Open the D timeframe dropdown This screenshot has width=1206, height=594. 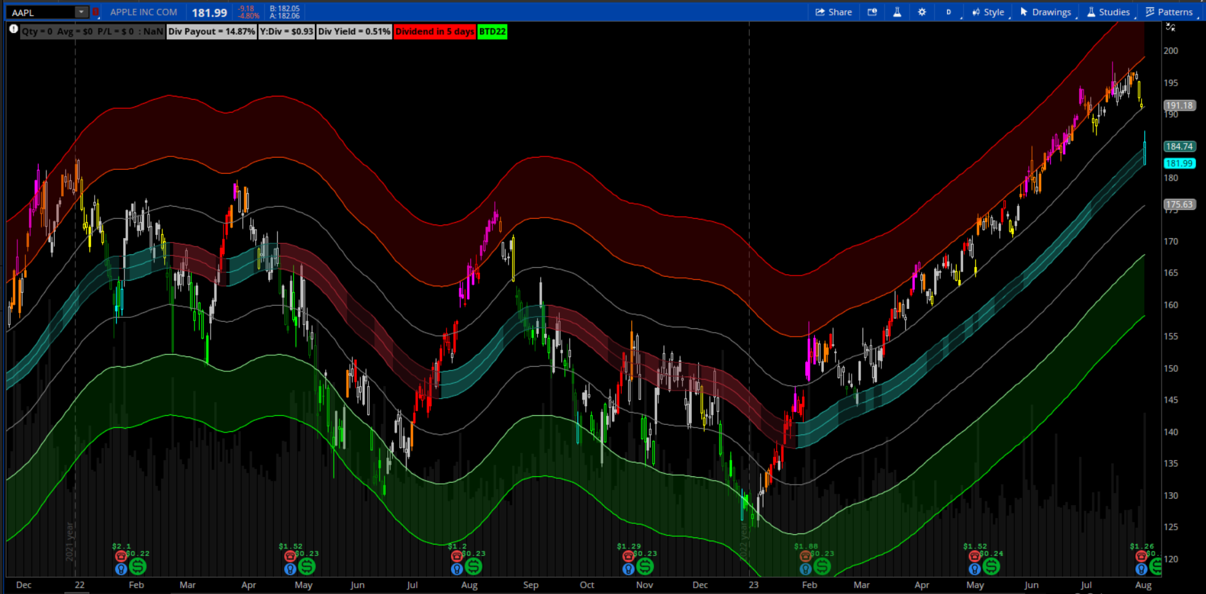coord(949,12)
